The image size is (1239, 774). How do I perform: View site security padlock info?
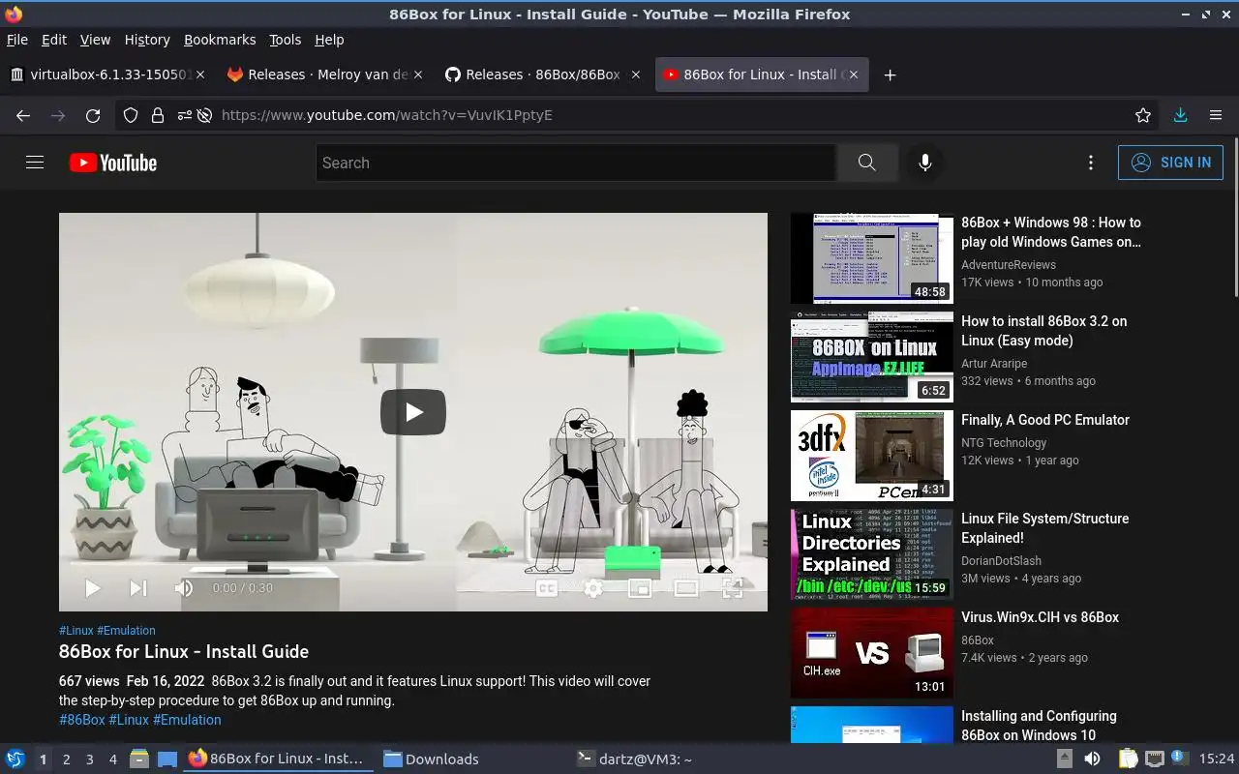157,115
